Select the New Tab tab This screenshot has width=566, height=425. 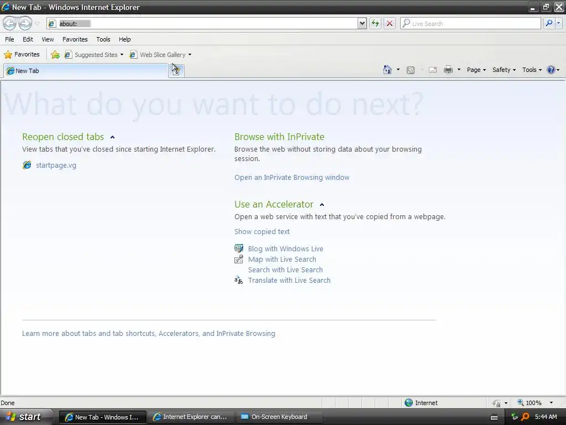pyautogui.click(x=86, y=71)
